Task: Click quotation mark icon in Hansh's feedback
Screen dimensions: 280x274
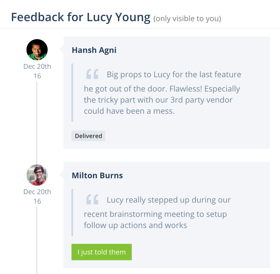Action: pyautogui.click(x=92, y=74)
